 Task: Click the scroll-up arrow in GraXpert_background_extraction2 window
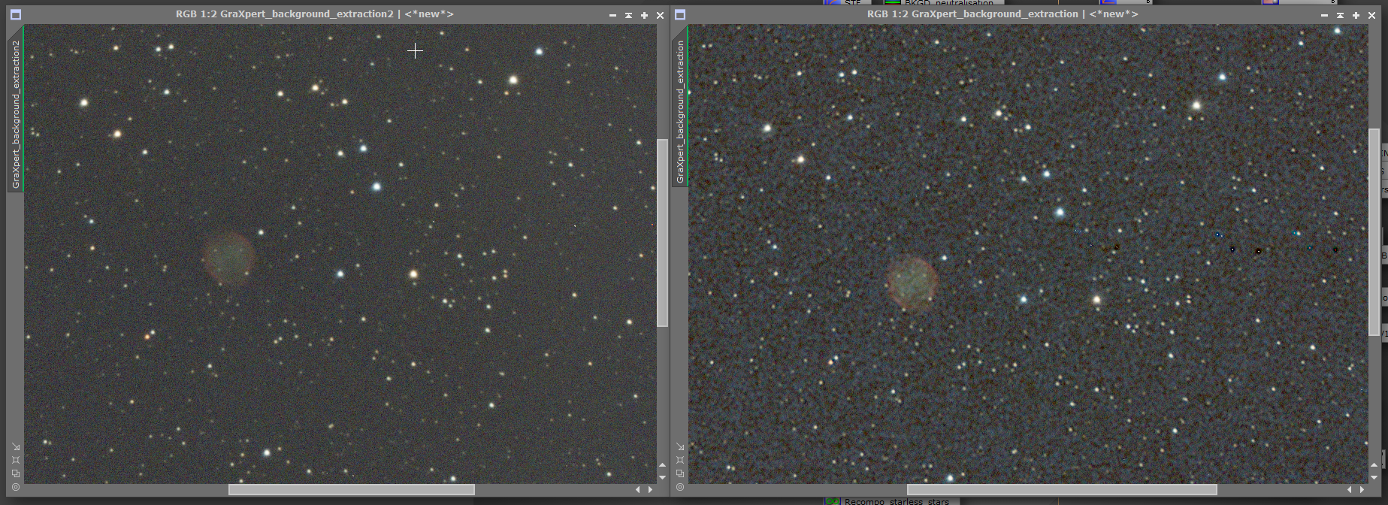tap(662, 465)
